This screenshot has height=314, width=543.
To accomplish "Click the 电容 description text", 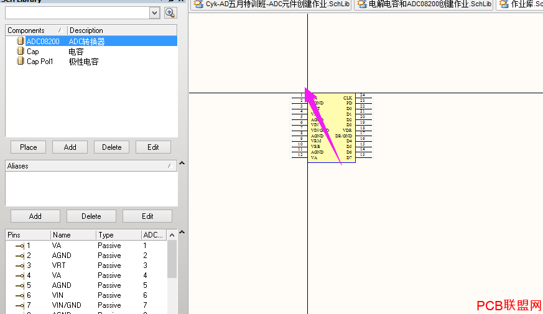I will point(76,52).
